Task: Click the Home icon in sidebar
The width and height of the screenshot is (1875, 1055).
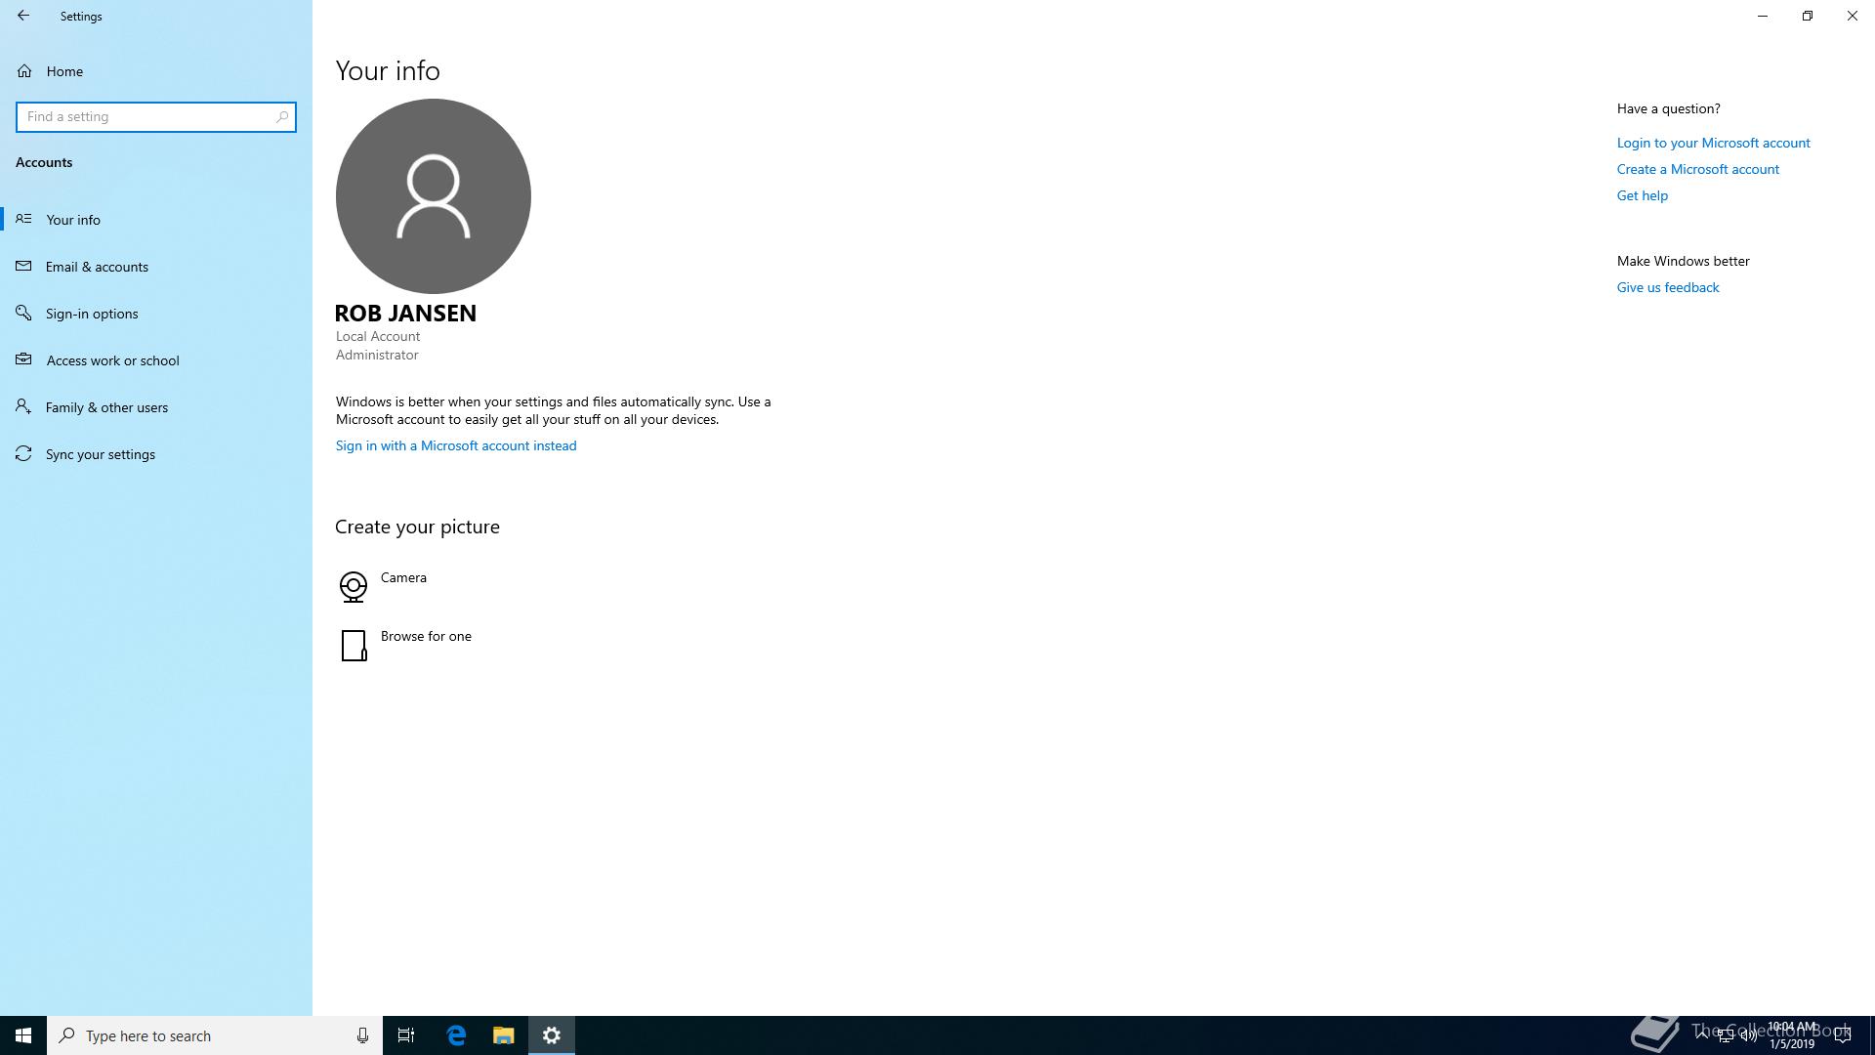Action: tap(24, 71)
